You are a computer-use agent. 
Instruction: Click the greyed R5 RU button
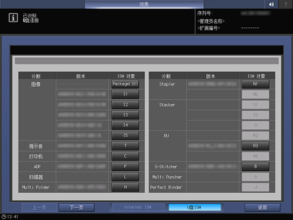click(256, 156)
